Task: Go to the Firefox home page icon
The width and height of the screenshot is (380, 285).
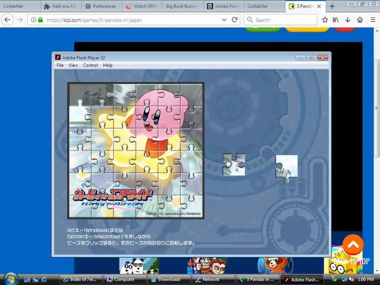Action: 360,20
